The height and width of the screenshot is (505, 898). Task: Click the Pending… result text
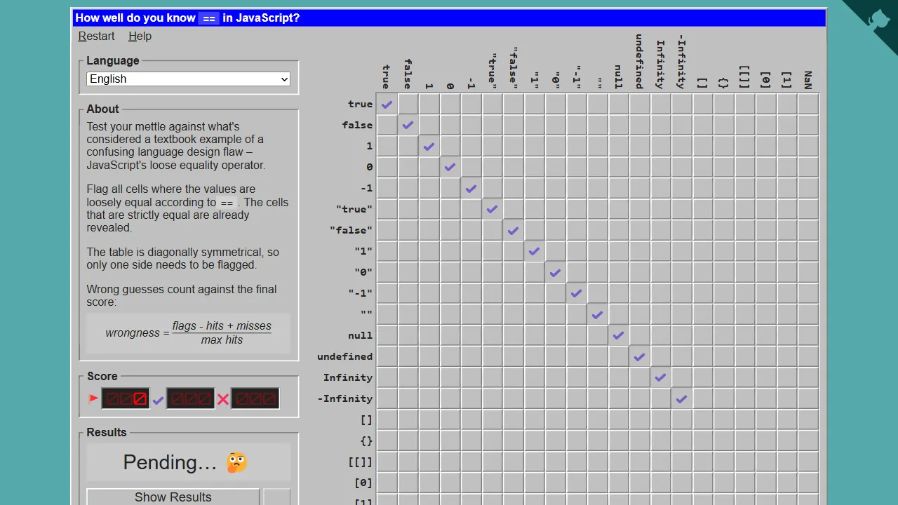[170, 462]
